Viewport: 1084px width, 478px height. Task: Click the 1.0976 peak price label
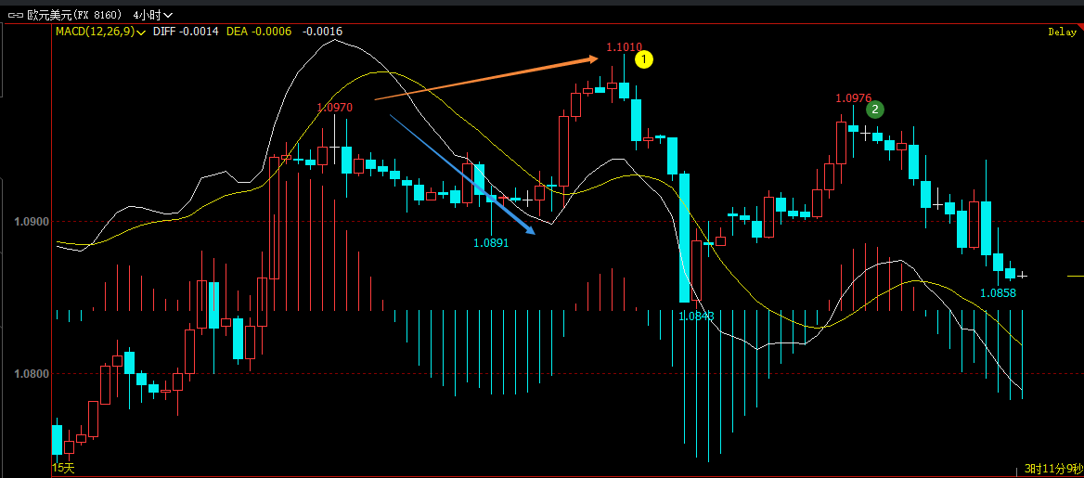point(853,98)
